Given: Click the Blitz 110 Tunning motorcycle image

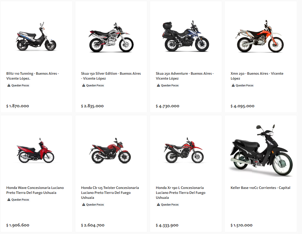Looking at the screenshot, I should (36, 37).
